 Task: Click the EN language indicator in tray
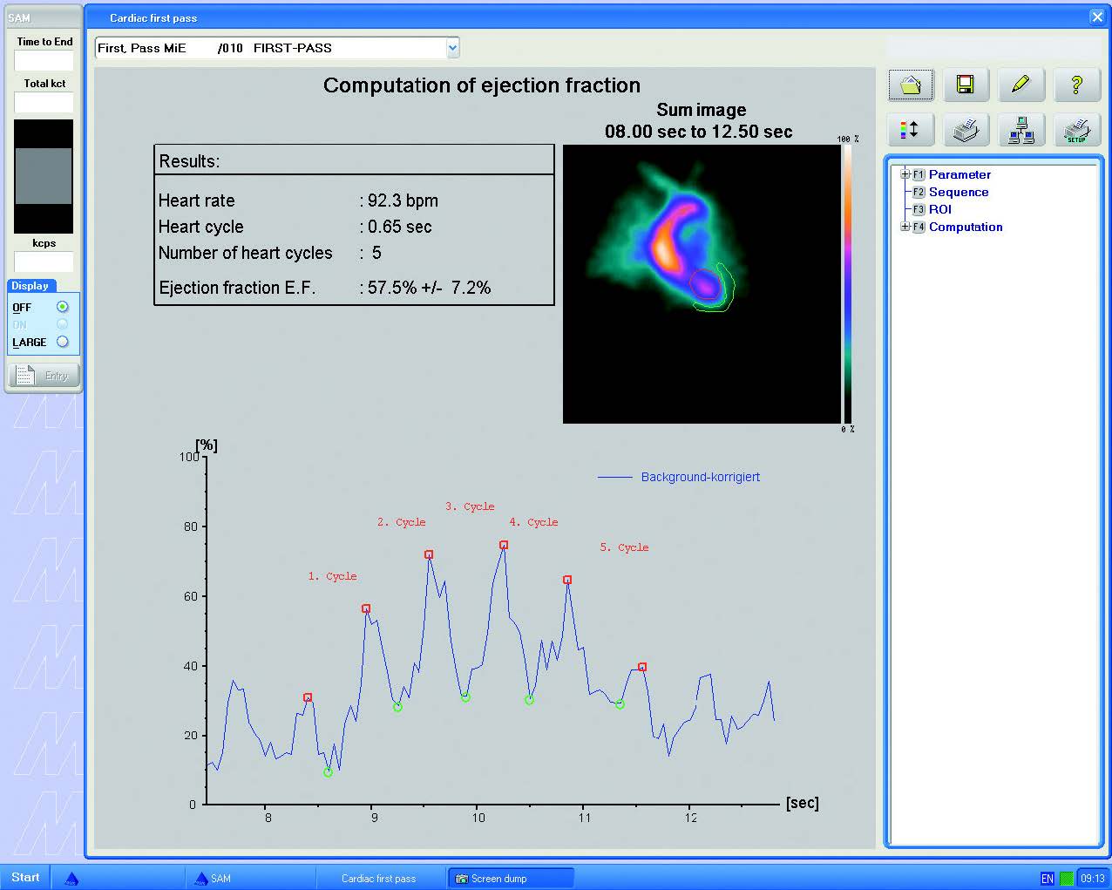click(1047, 878)
